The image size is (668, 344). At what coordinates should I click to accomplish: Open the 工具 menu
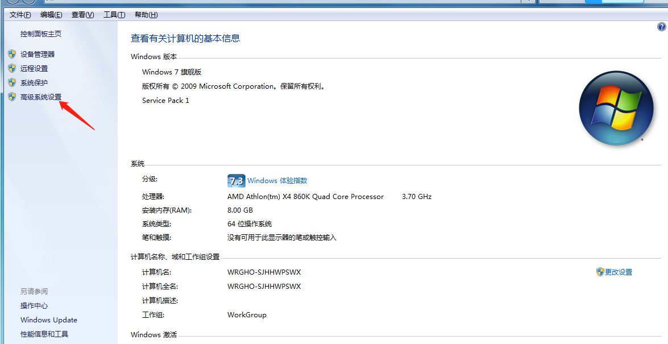tap(113, 14)
